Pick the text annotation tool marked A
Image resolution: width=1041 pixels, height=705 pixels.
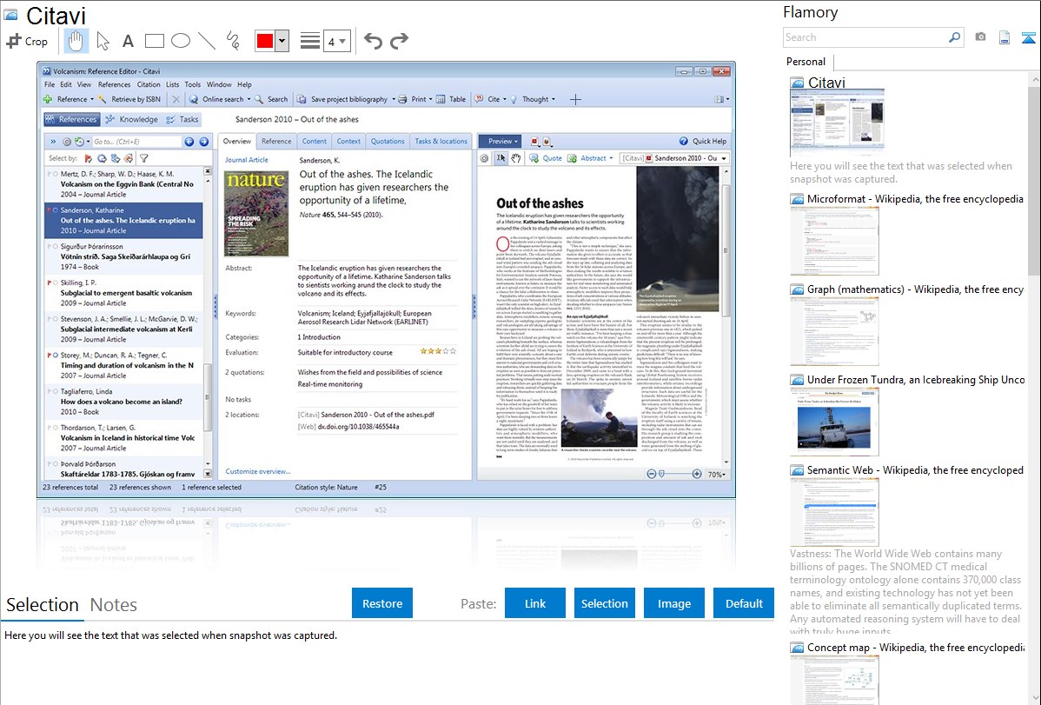click(128, 41)
